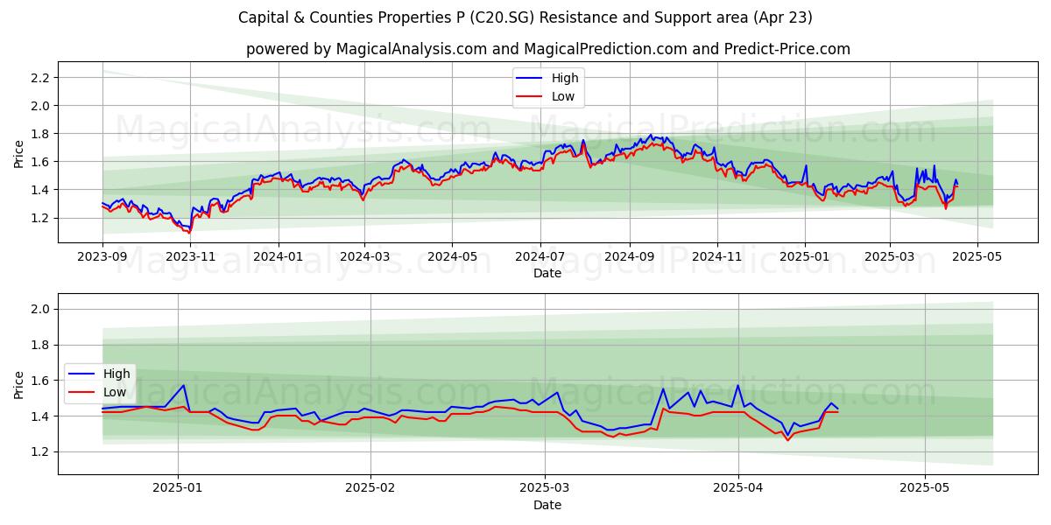Screen dimensions: 1051x525
Task: Click the '2.2' price tick label
Action: (x=41, y=78)
